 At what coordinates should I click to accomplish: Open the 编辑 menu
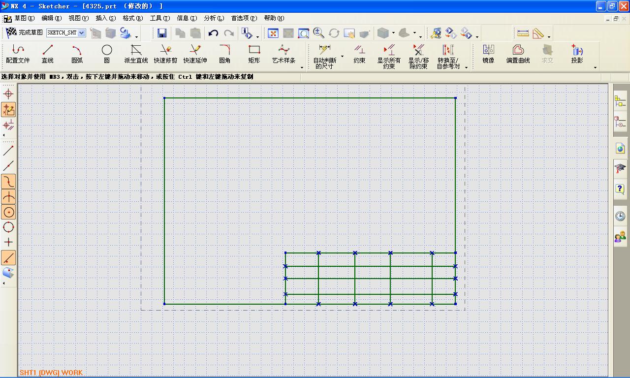(x=52, y=18)
